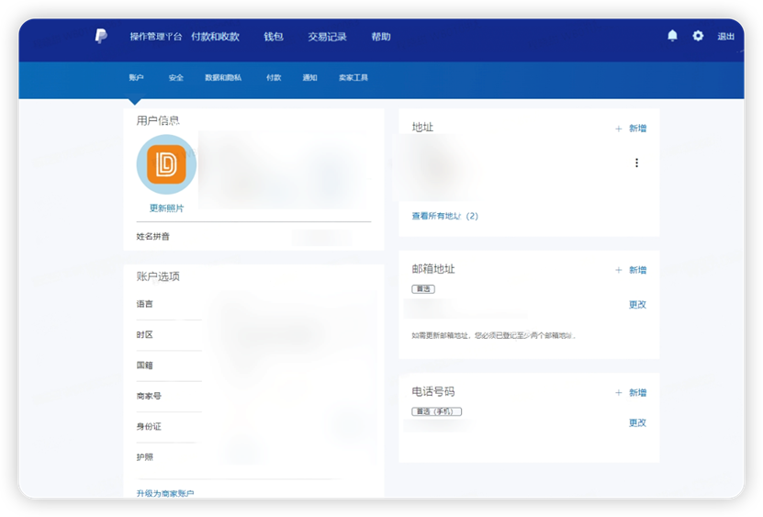The image size is (763, 517).
Task: Click 更改 in the 电话号码 section
Action: click(637, 423)
